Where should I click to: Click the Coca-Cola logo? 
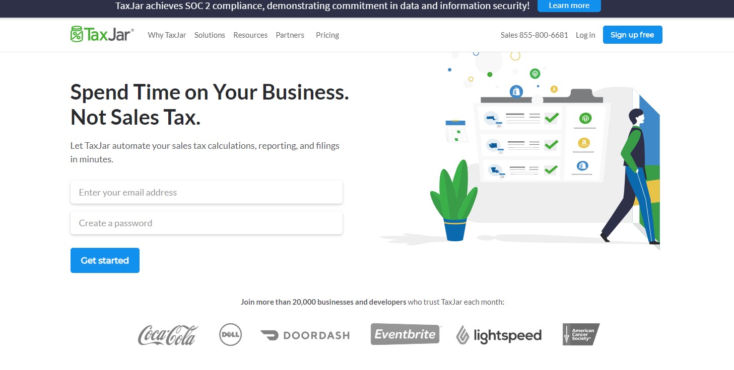coord(168,335)
